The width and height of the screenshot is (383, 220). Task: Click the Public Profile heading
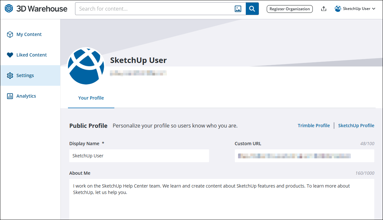pos(89,126)
